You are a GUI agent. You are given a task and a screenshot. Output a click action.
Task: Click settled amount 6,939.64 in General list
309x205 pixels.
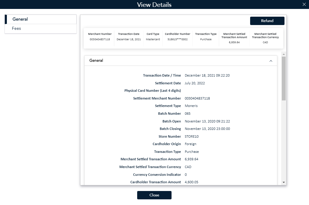(x=191, y=159)
